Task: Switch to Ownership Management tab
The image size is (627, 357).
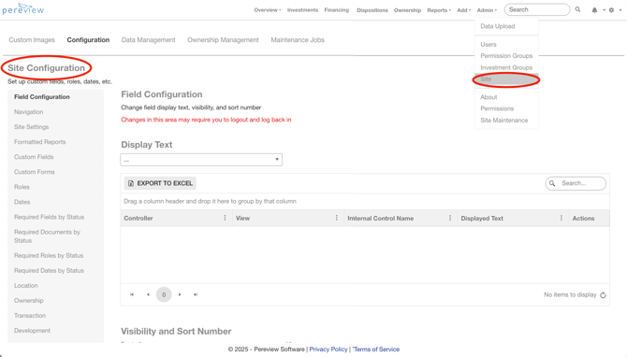Action: 223,40
